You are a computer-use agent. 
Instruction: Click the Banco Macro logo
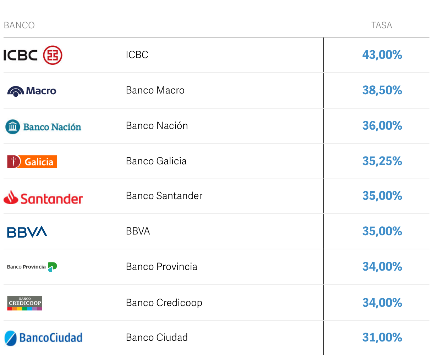[32, 91]
